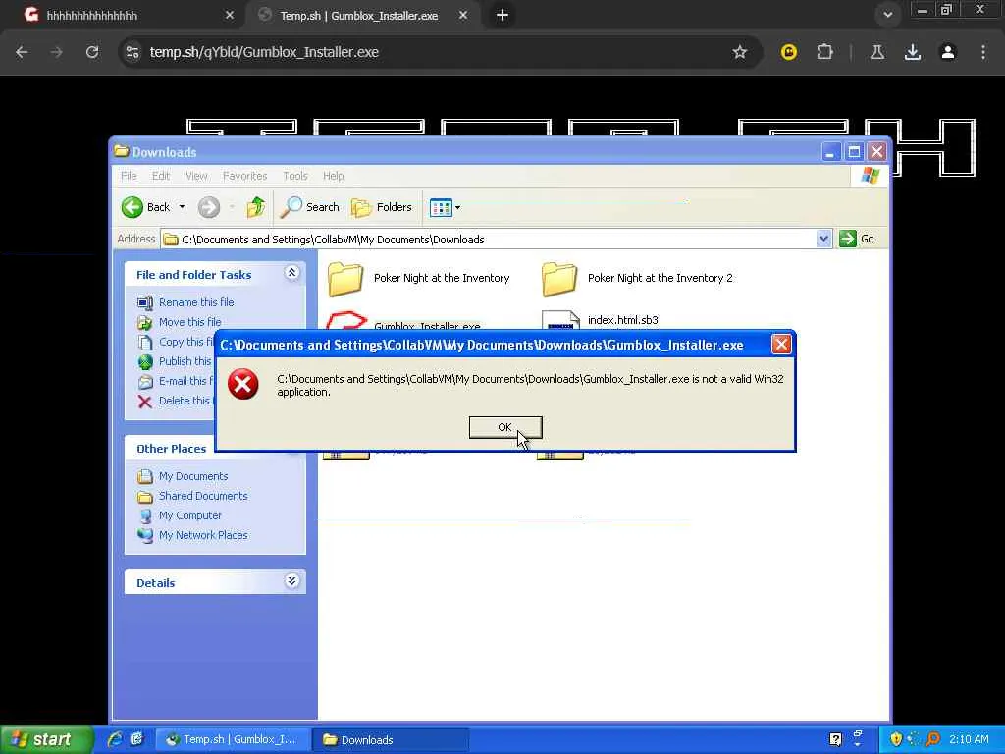
Task: Switch to hhhhhhhhhhhhhhh browser tab
Action: coord(122,16)
